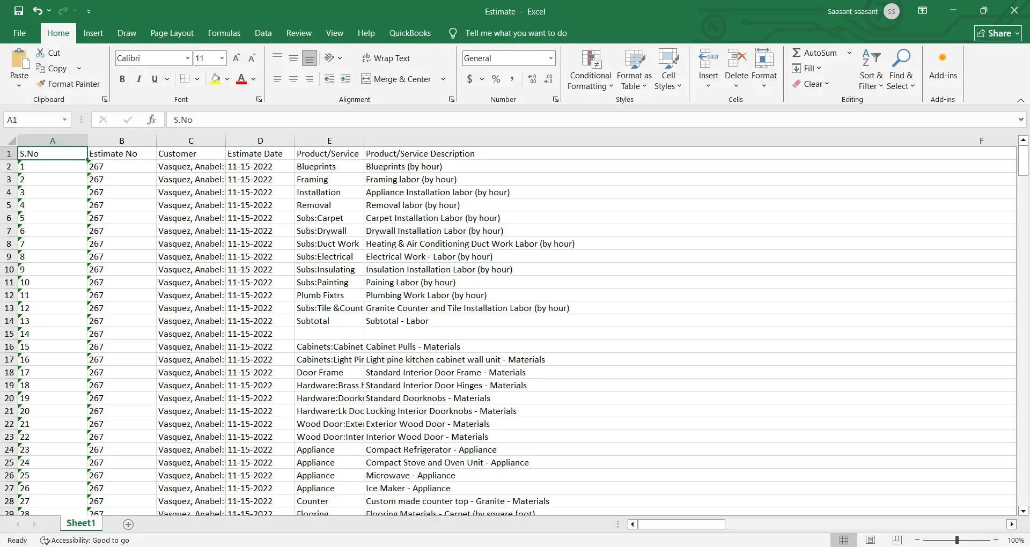Expand Format as Table menu
This screenshot has width=1030, height=547.
(634, 70)
